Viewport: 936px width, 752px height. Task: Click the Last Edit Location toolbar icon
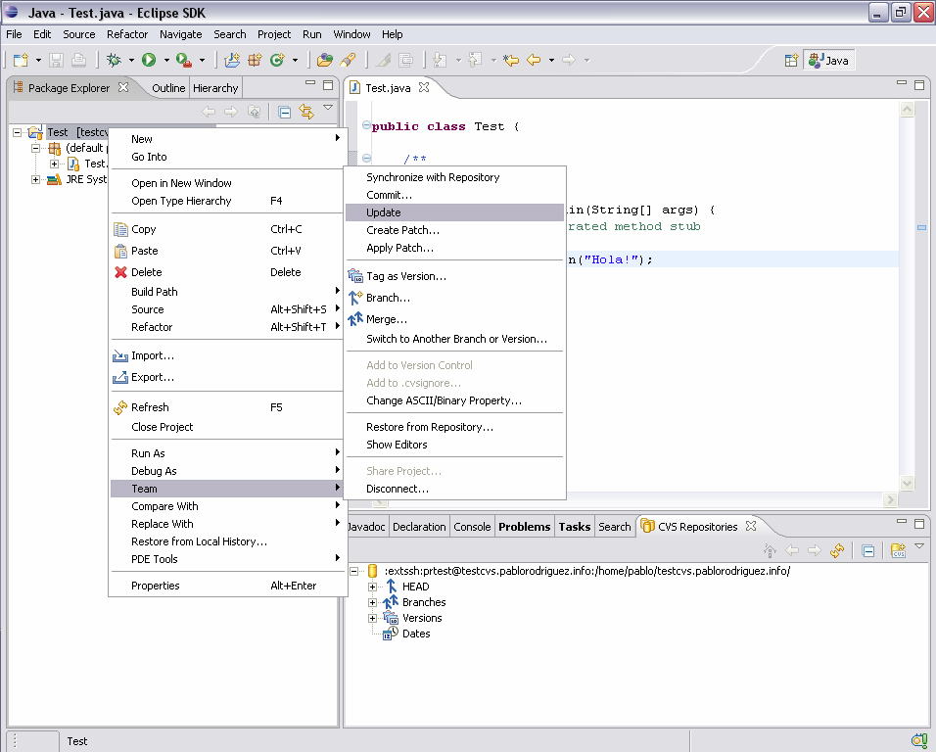(x=511, y=60)
